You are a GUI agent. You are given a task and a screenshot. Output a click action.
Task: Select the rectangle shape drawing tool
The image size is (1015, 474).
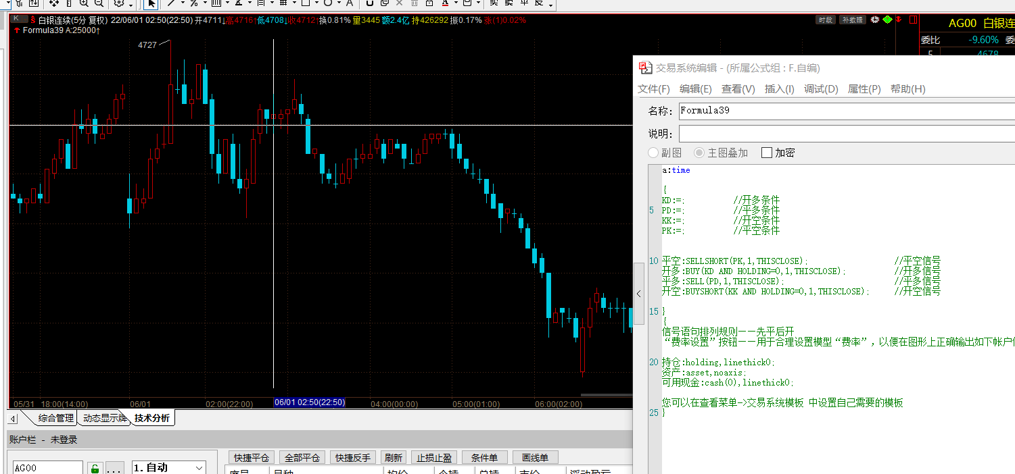coord(306,3)
